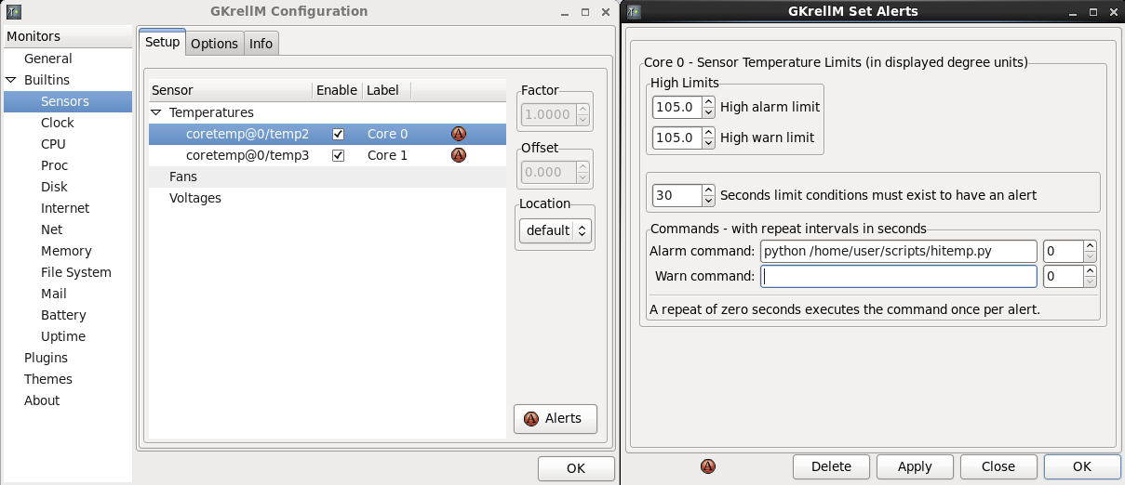This screenshot has width=1125, height=485.
Task: Select Battery in Monitors tree
Action: point(63,315)
